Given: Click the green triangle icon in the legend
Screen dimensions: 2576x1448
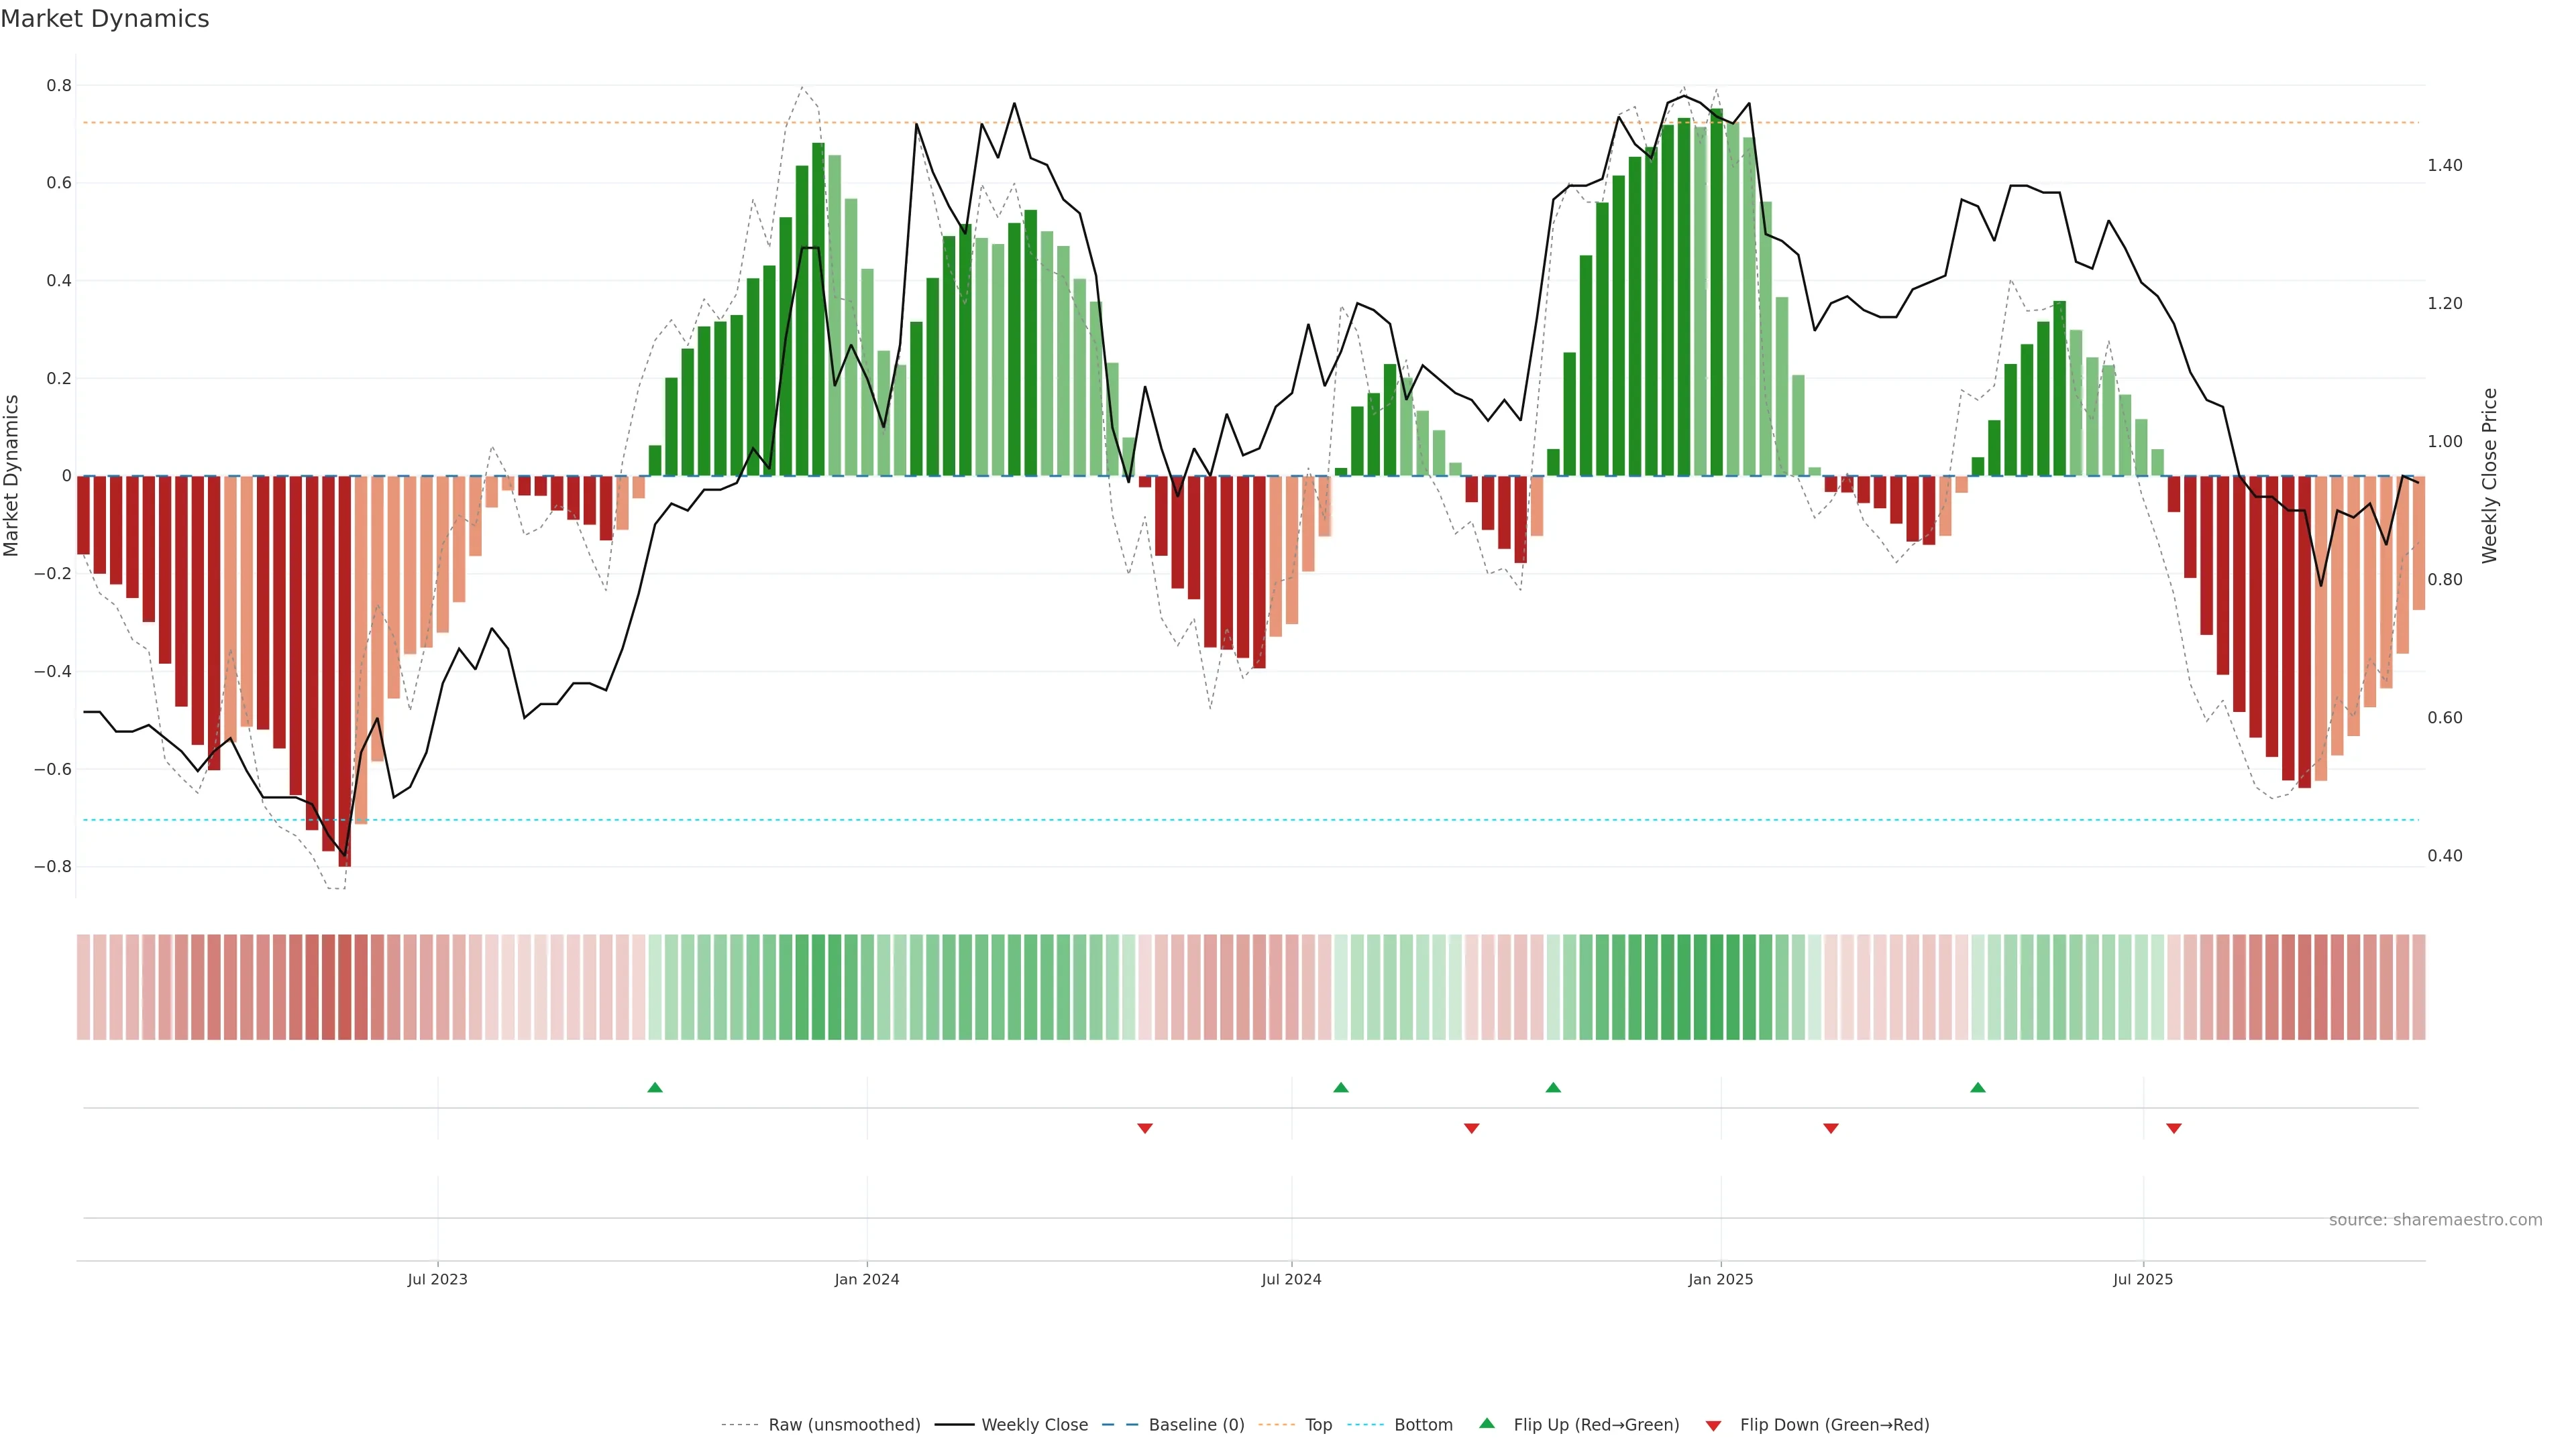Looking at the screenshot, I should tap(1487, 1423).
